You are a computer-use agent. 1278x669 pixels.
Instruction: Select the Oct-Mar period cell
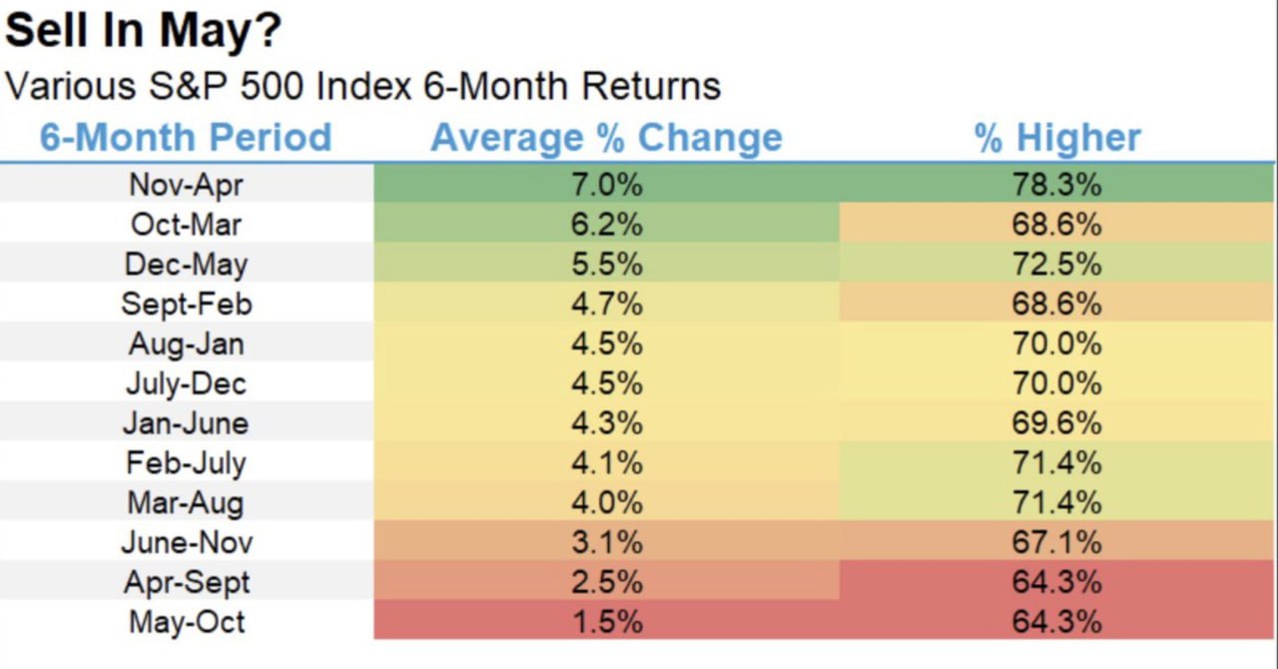click(187, 225)
